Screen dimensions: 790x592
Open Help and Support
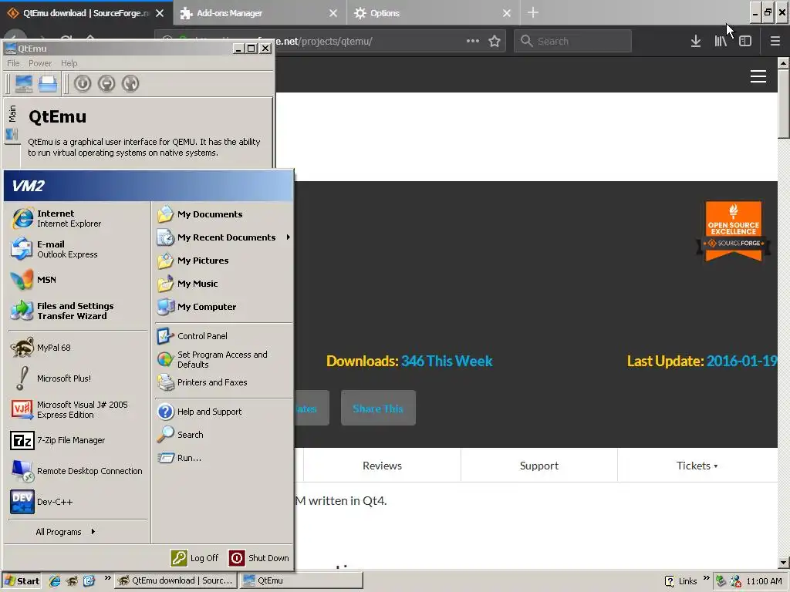point(224,412)
